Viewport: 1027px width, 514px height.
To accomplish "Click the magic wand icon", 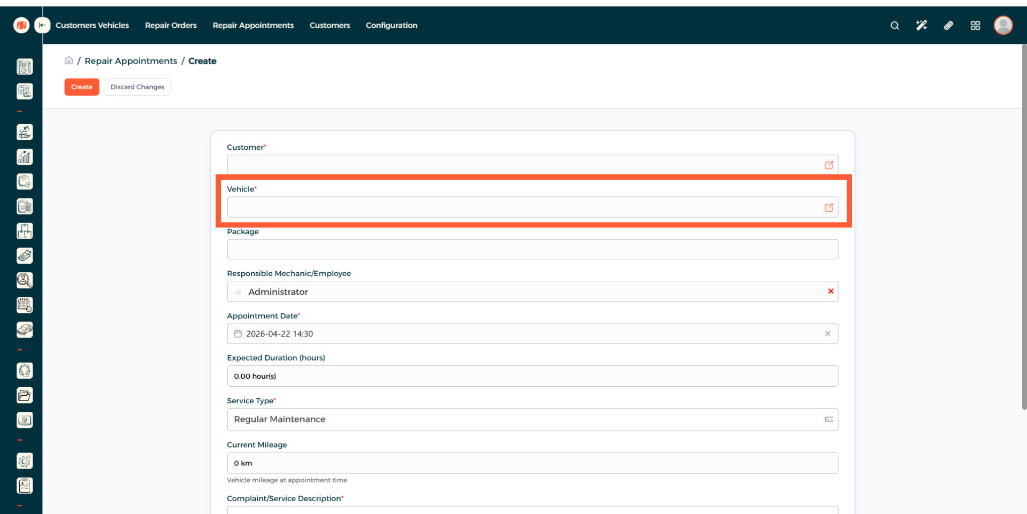I will pyautogui.click(x=921, y=26).
